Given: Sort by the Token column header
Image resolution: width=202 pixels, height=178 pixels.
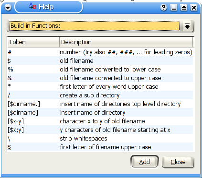Looking at the screenshot, I should [33, 42].
